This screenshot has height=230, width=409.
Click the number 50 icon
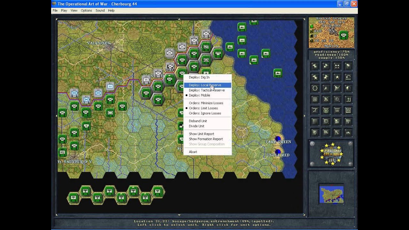coord(337,110)
